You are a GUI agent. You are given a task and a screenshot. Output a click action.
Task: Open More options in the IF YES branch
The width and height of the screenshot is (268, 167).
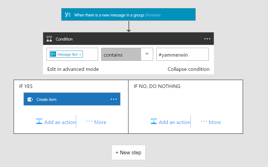[96, 122]
